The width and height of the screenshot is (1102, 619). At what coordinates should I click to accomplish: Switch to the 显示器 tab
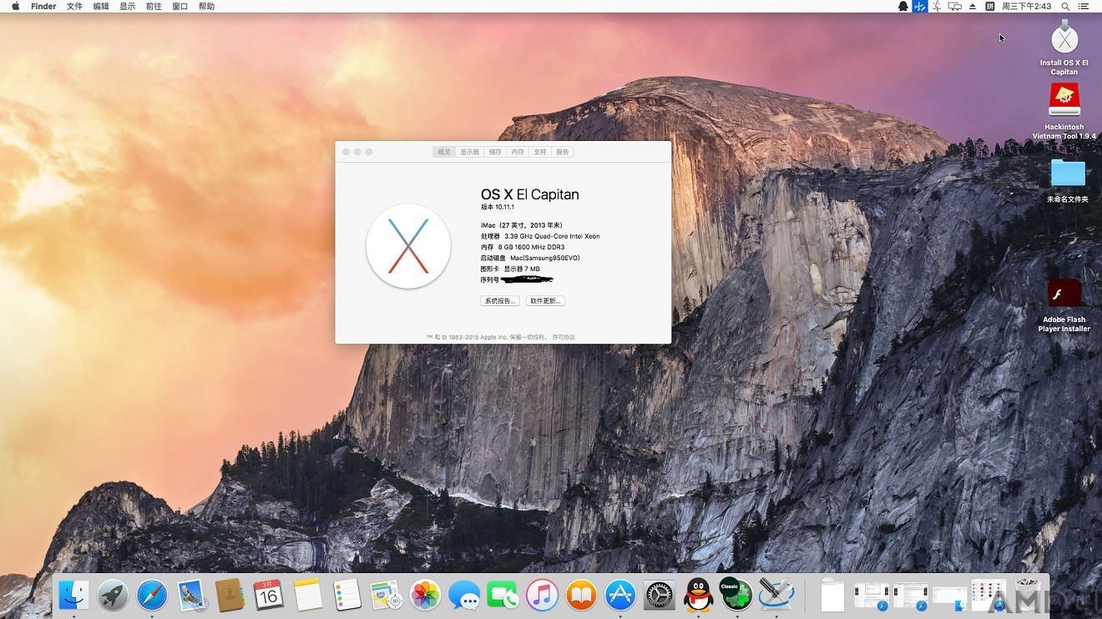[x=470, y=152]
